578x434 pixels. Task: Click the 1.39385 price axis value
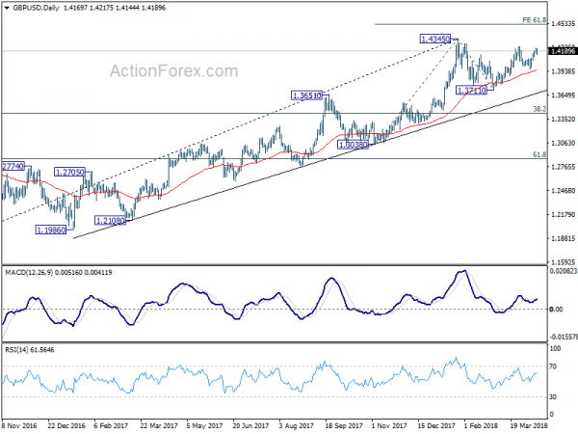[564, 71]
